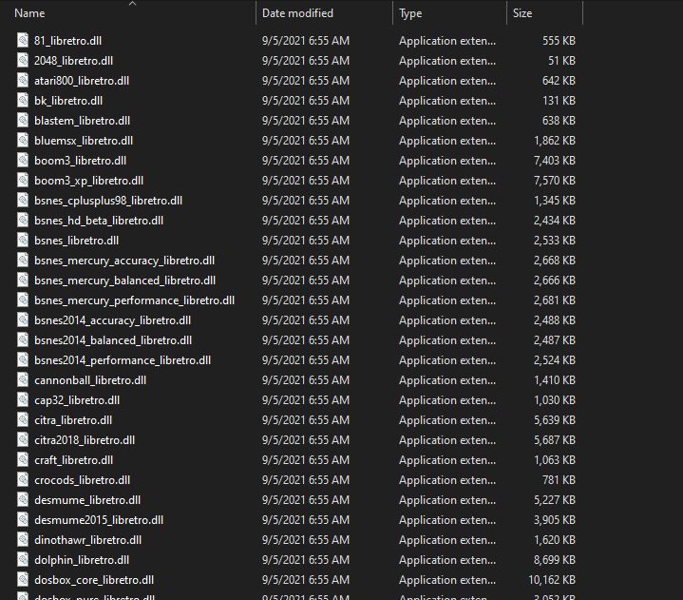Click the file icon next to 2048_libretro.dll
Screen dimensions: 683x600
23,61
